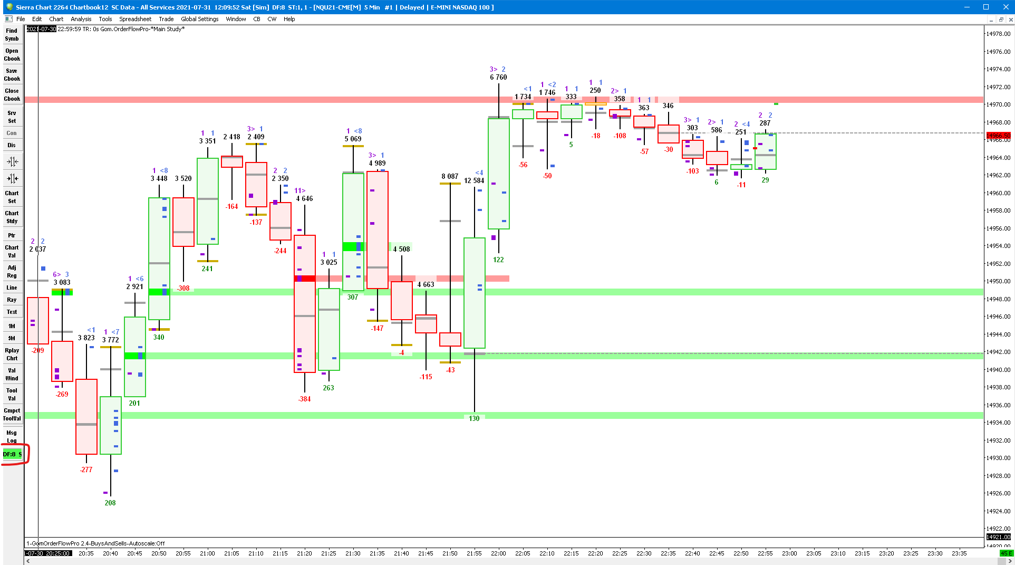This screenshot has width=1015, height=565.
Task: Click the Con connect button
Action: (x=12, y=133)
